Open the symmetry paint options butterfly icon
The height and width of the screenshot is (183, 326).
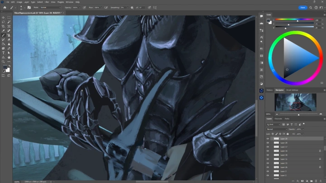coord(155,8)
